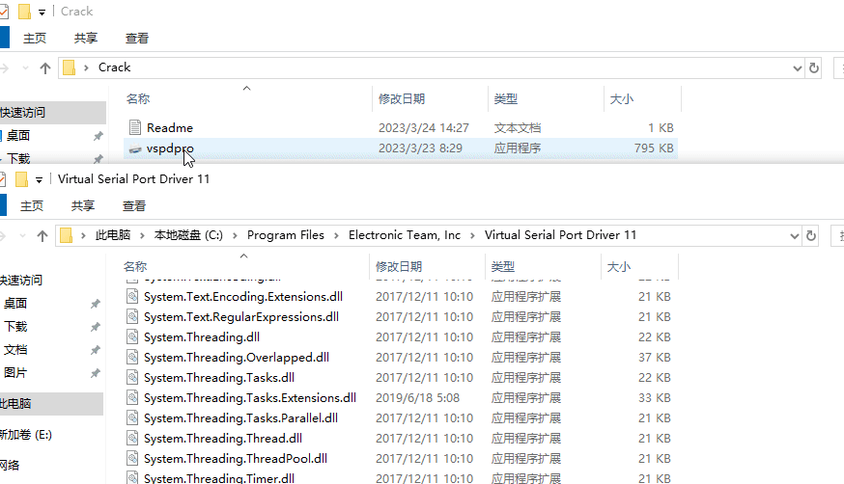Select System.Threading.Tasks.Extensions.dll file icon

[132, 397]
